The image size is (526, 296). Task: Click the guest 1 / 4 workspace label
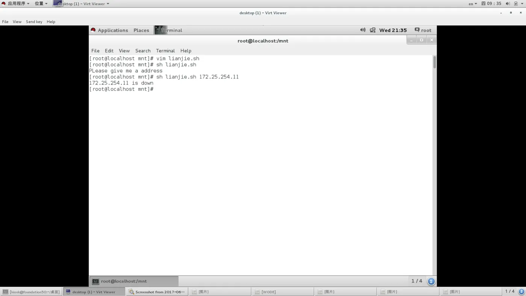click(x=417, y=281)
